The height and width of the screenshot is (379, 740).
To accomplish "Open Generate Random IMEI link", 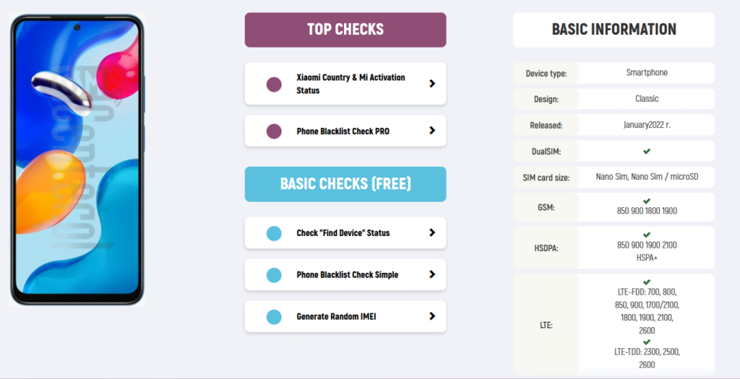I will coord(336,316).
